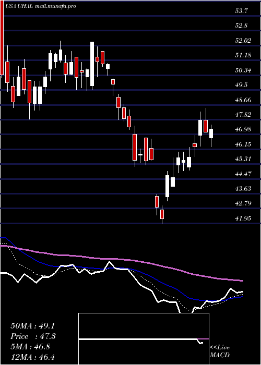Click inside the Live MACD inset chart
Image resolution: width=261 pixels, height=365 pixels.
click(x=144, y=339)
